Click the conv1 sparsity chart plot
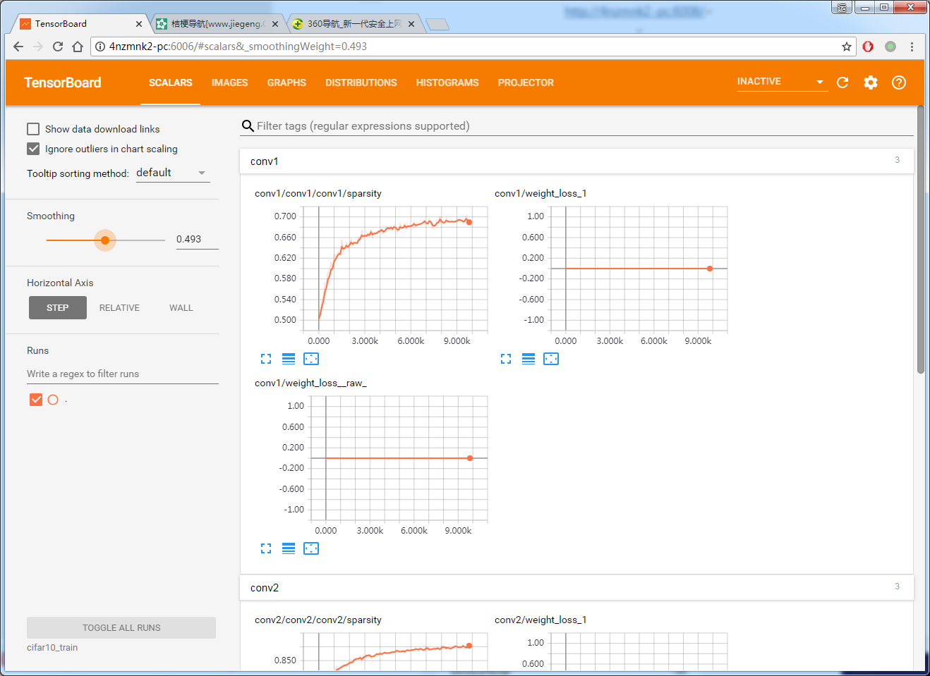 [395, 269]
